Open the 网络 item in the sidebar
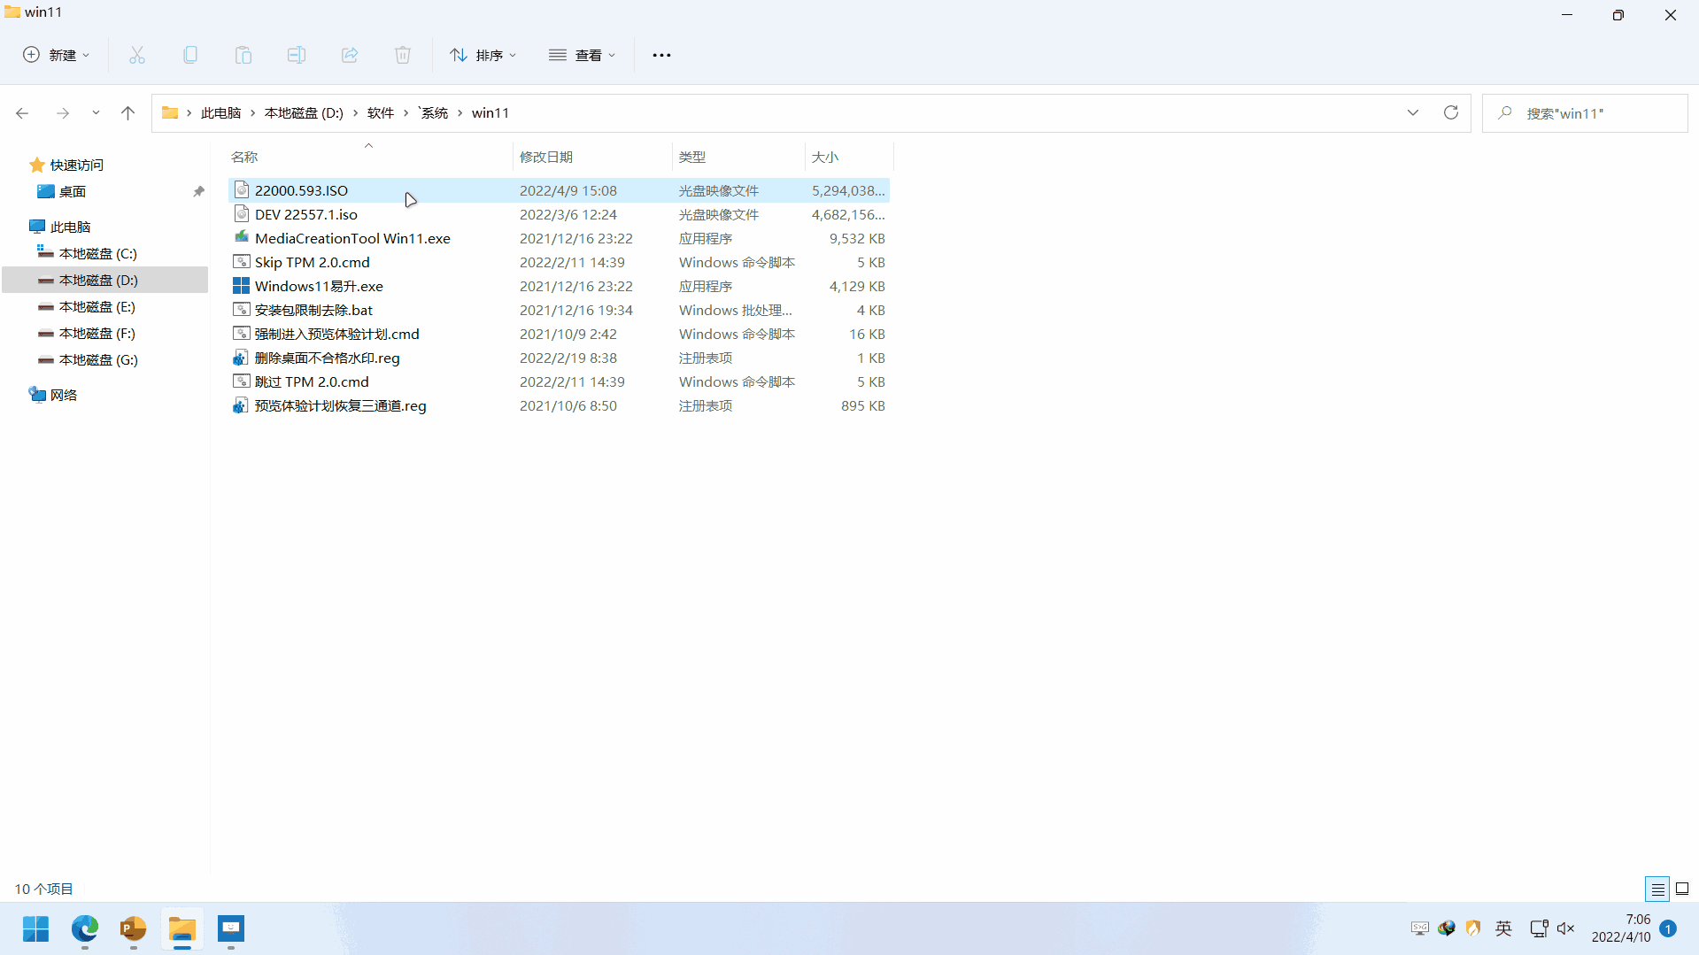 tap(62, 394)
